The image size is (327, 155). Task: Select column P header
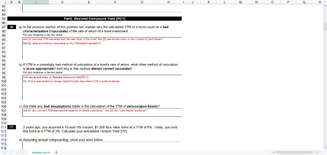[x=288, y=2]
